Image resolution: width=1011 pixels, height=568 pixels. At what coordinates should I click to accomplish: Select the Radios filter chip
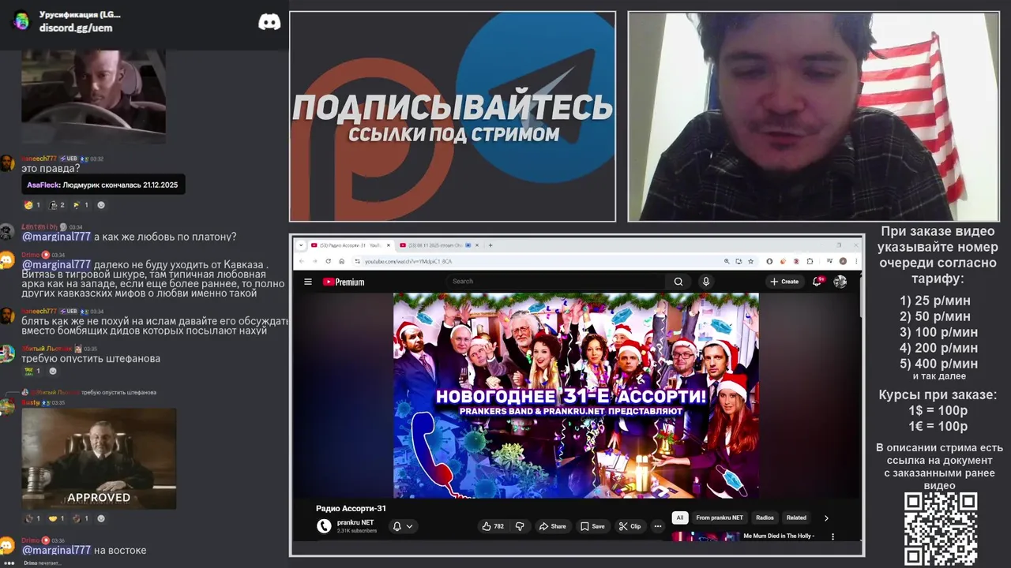pyautogui.click(x=765, y=518)
